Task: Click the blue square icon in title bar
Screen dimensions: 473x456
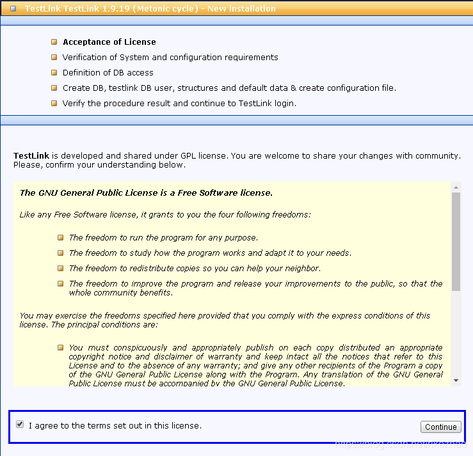Action: coord(13,8)
